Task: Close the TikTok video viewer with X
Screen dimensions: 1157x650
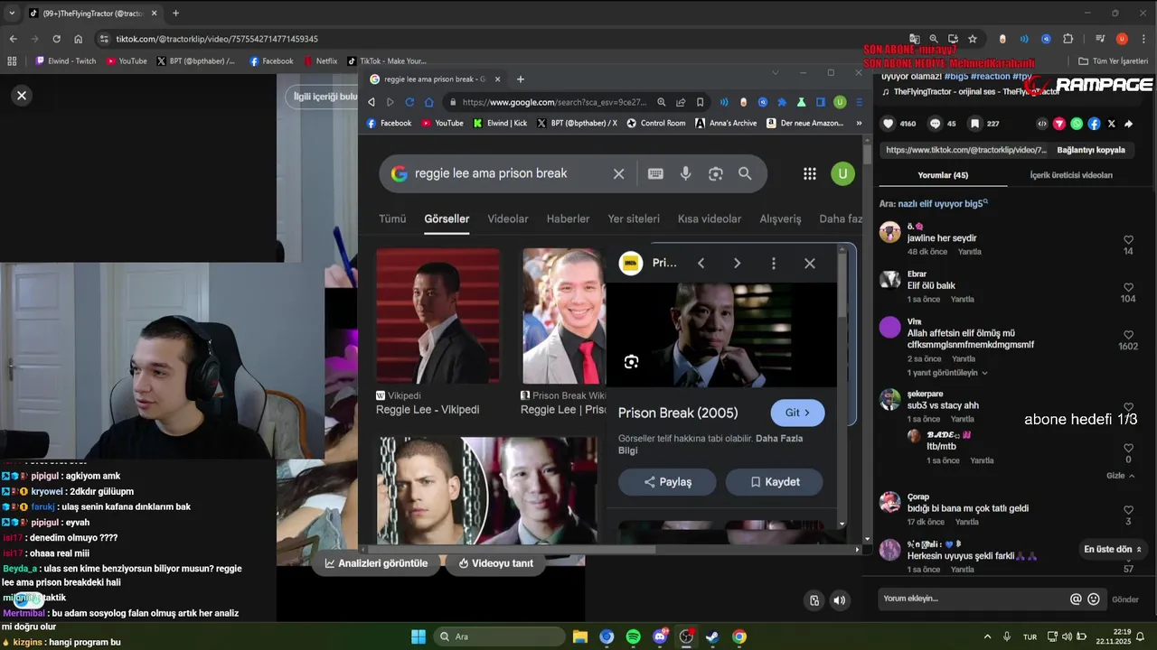Action: pos(22,95)
